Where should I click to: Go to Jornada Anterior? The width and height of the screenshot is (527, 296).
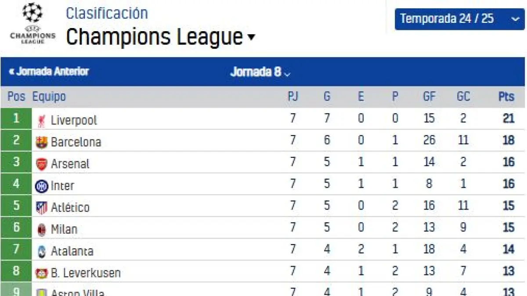(49, 71)
